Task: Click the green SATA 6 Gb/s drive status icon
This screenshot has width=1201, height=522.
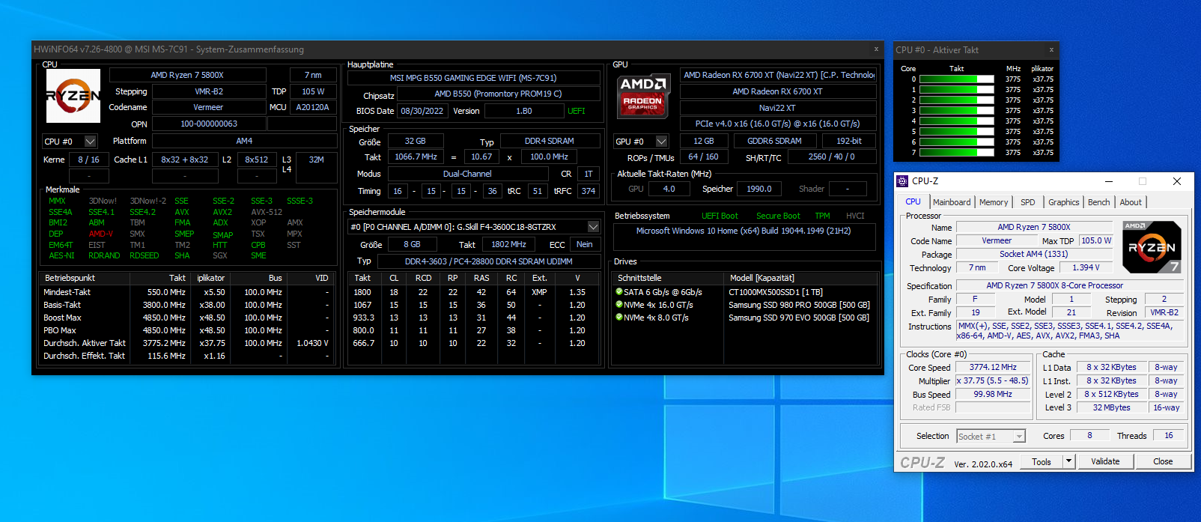Action: 619,291
